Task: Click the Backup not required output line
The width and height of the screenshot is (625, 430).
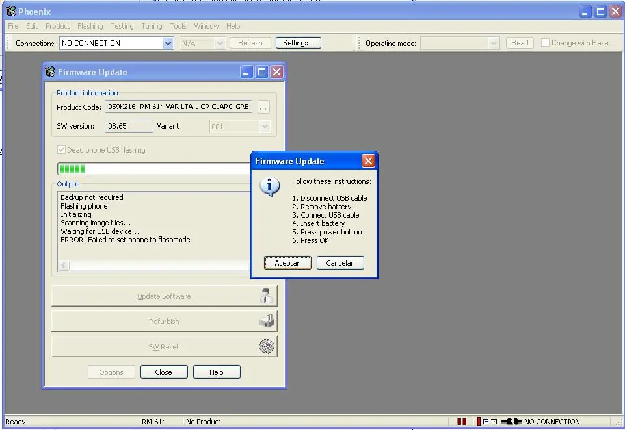Action: (92, 197)
